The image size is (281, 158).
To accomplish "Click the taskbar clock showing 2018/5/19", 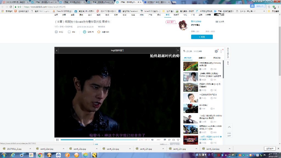I will [273, 155].
